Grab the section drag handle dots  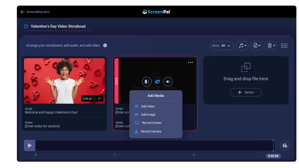tap(117, 81)
